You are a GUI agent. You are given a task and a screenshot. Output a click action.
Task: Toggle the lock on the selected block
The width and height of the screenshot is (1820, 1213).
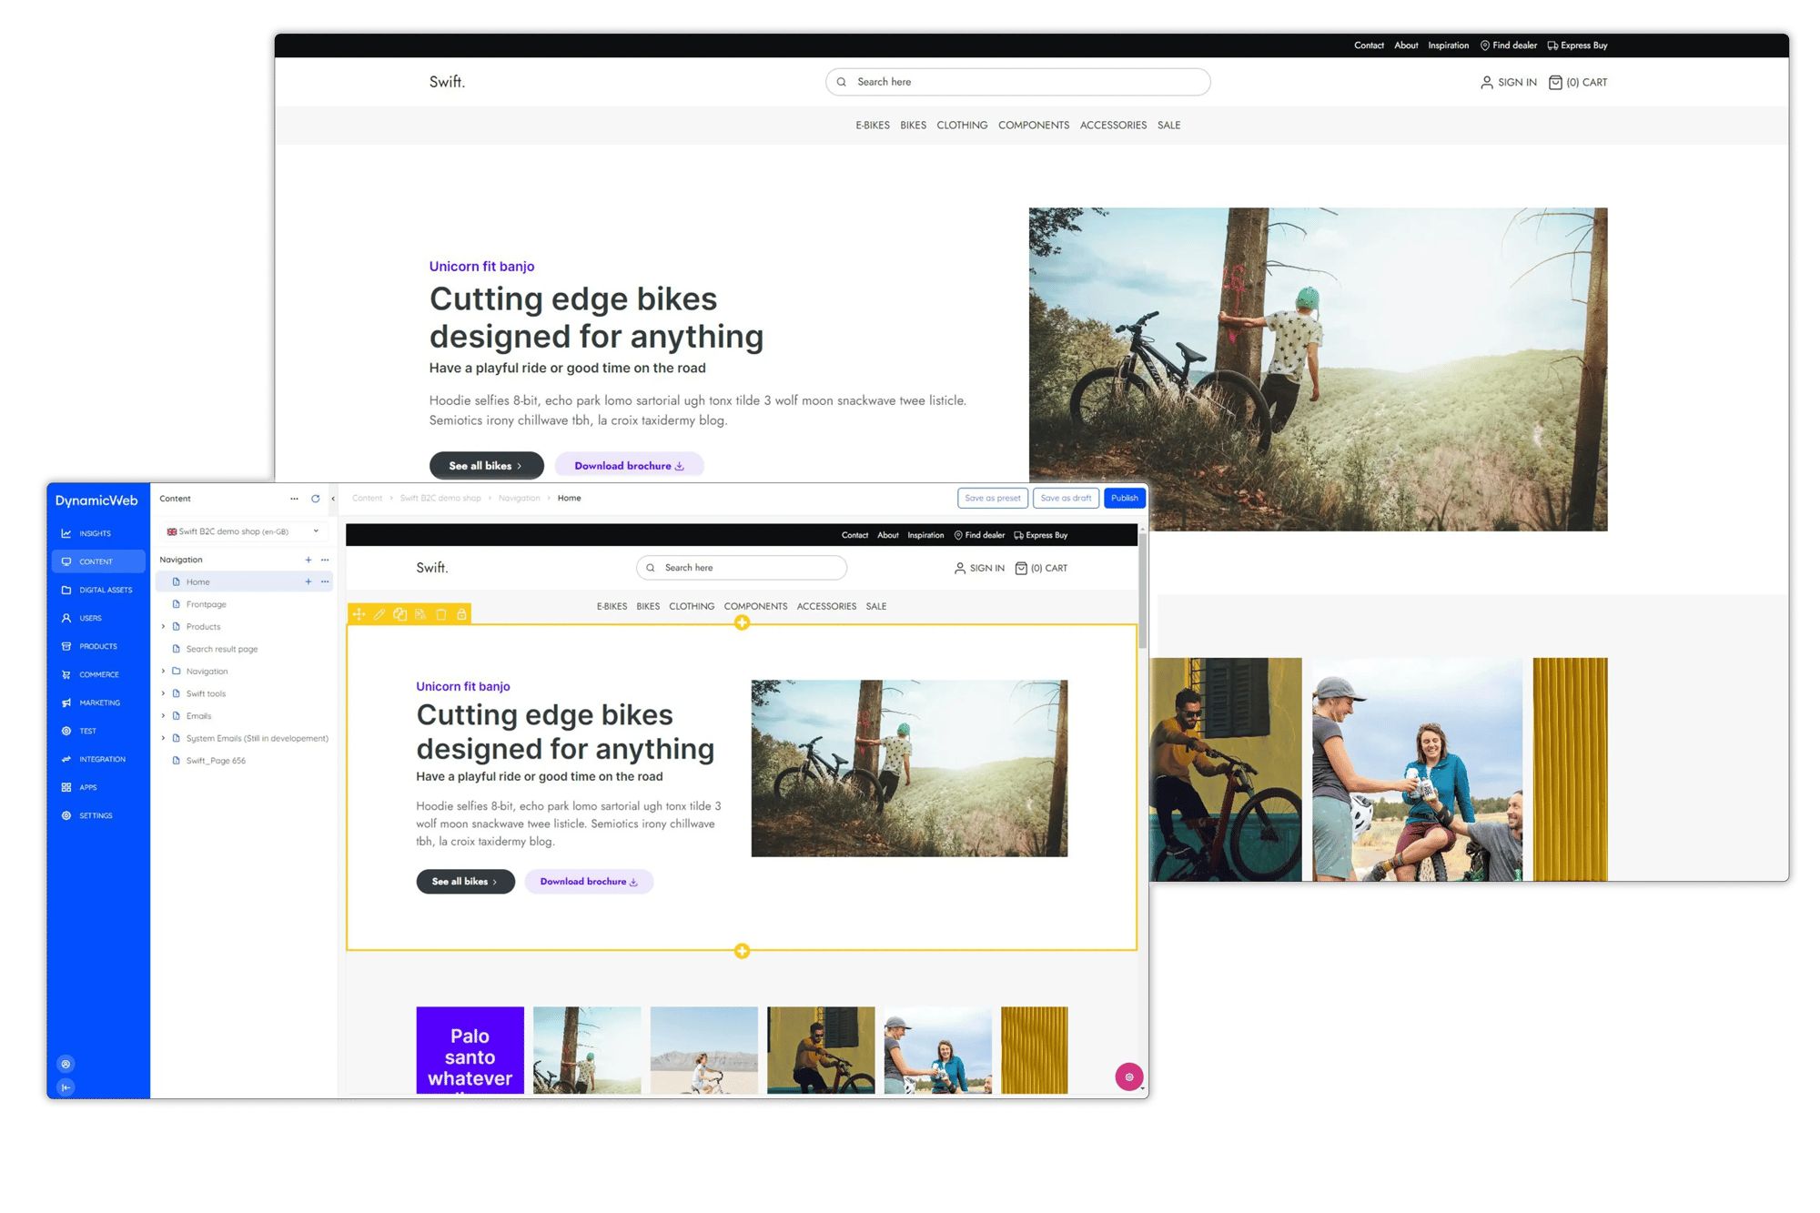pyautogui.click(x=462, y=614)
